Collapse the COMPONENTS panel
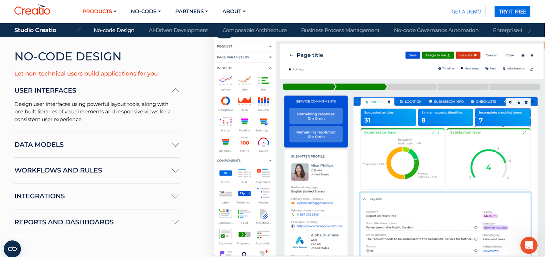545x257 pixels. (x=270, y=160)
